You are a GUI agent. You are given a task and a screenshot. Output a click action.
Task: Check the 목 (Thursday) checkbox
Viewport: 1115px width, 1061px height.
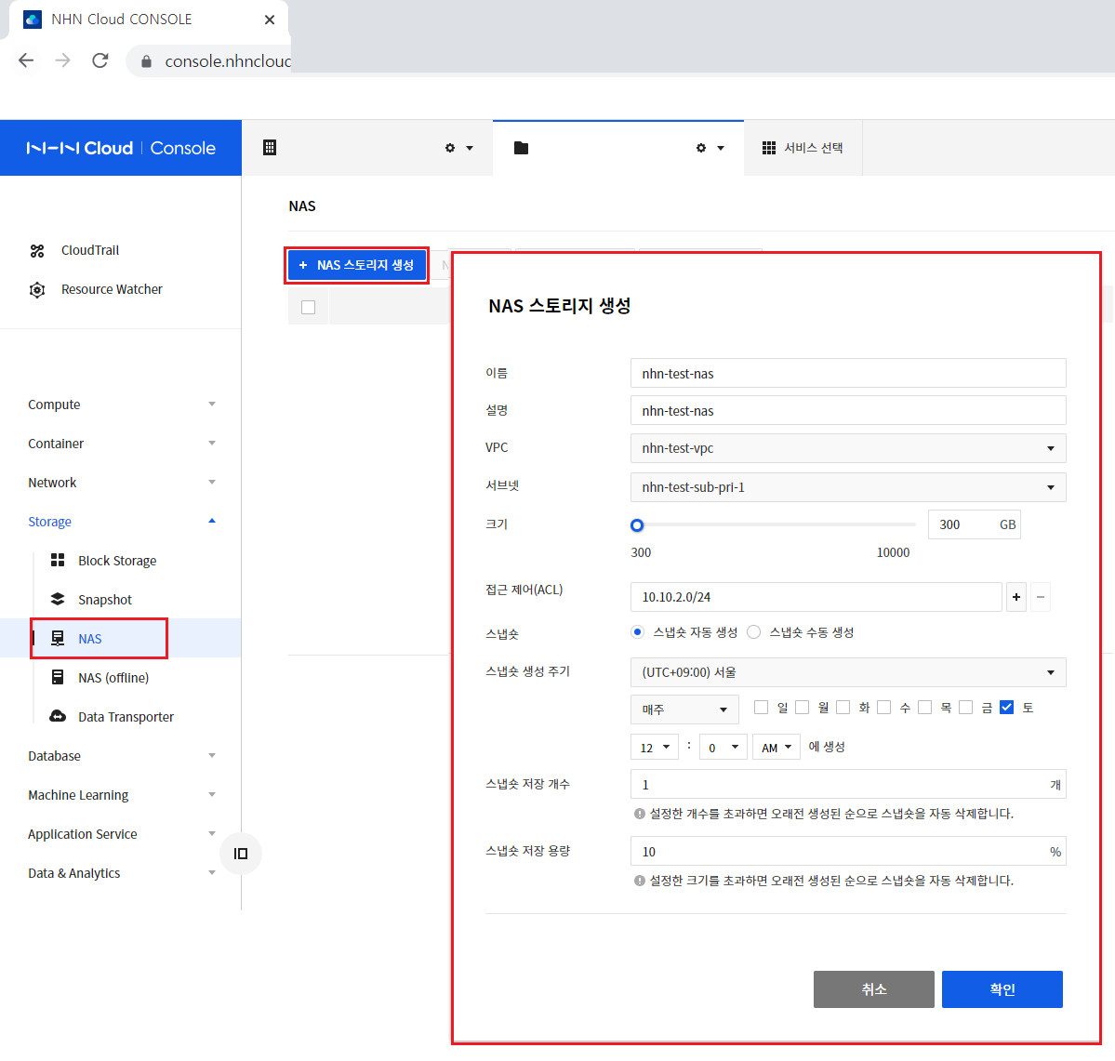tap(925, 708)
